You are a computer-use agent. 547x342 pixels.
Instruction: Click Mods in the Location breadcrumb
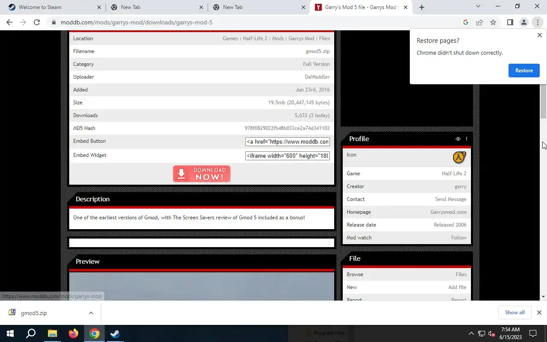point(278,38)
